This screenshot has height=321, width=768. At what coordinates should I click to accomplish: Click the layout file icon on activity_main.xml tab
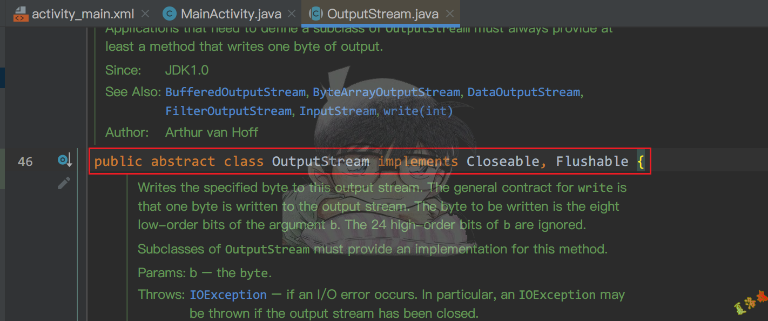click(x=21, y=14)
